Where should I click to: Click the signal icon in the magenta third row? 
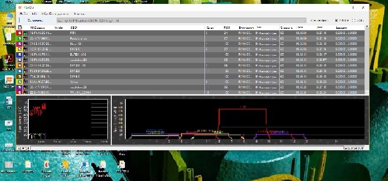[x=25, y=44]
